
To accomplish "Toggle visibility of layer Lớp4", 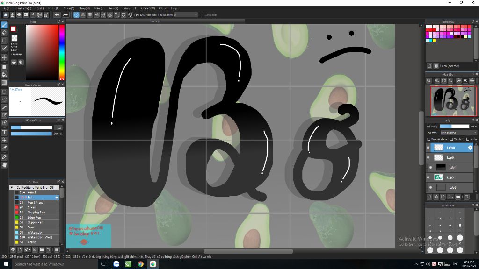I will point(430,168).
